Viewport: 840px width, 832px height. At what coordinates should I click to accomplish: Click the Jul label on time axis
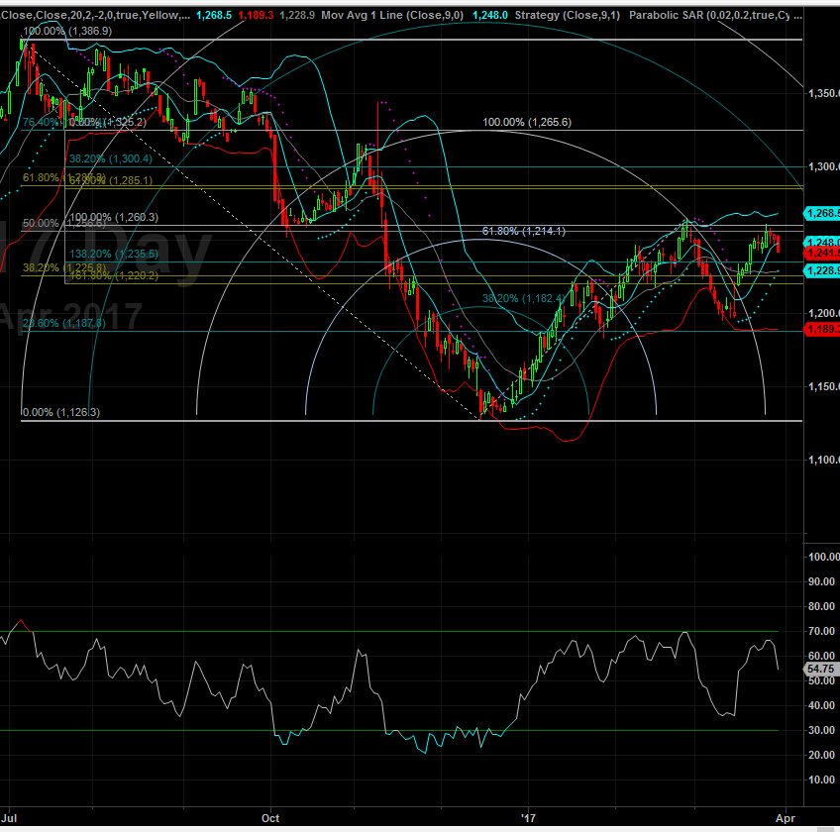12,819
